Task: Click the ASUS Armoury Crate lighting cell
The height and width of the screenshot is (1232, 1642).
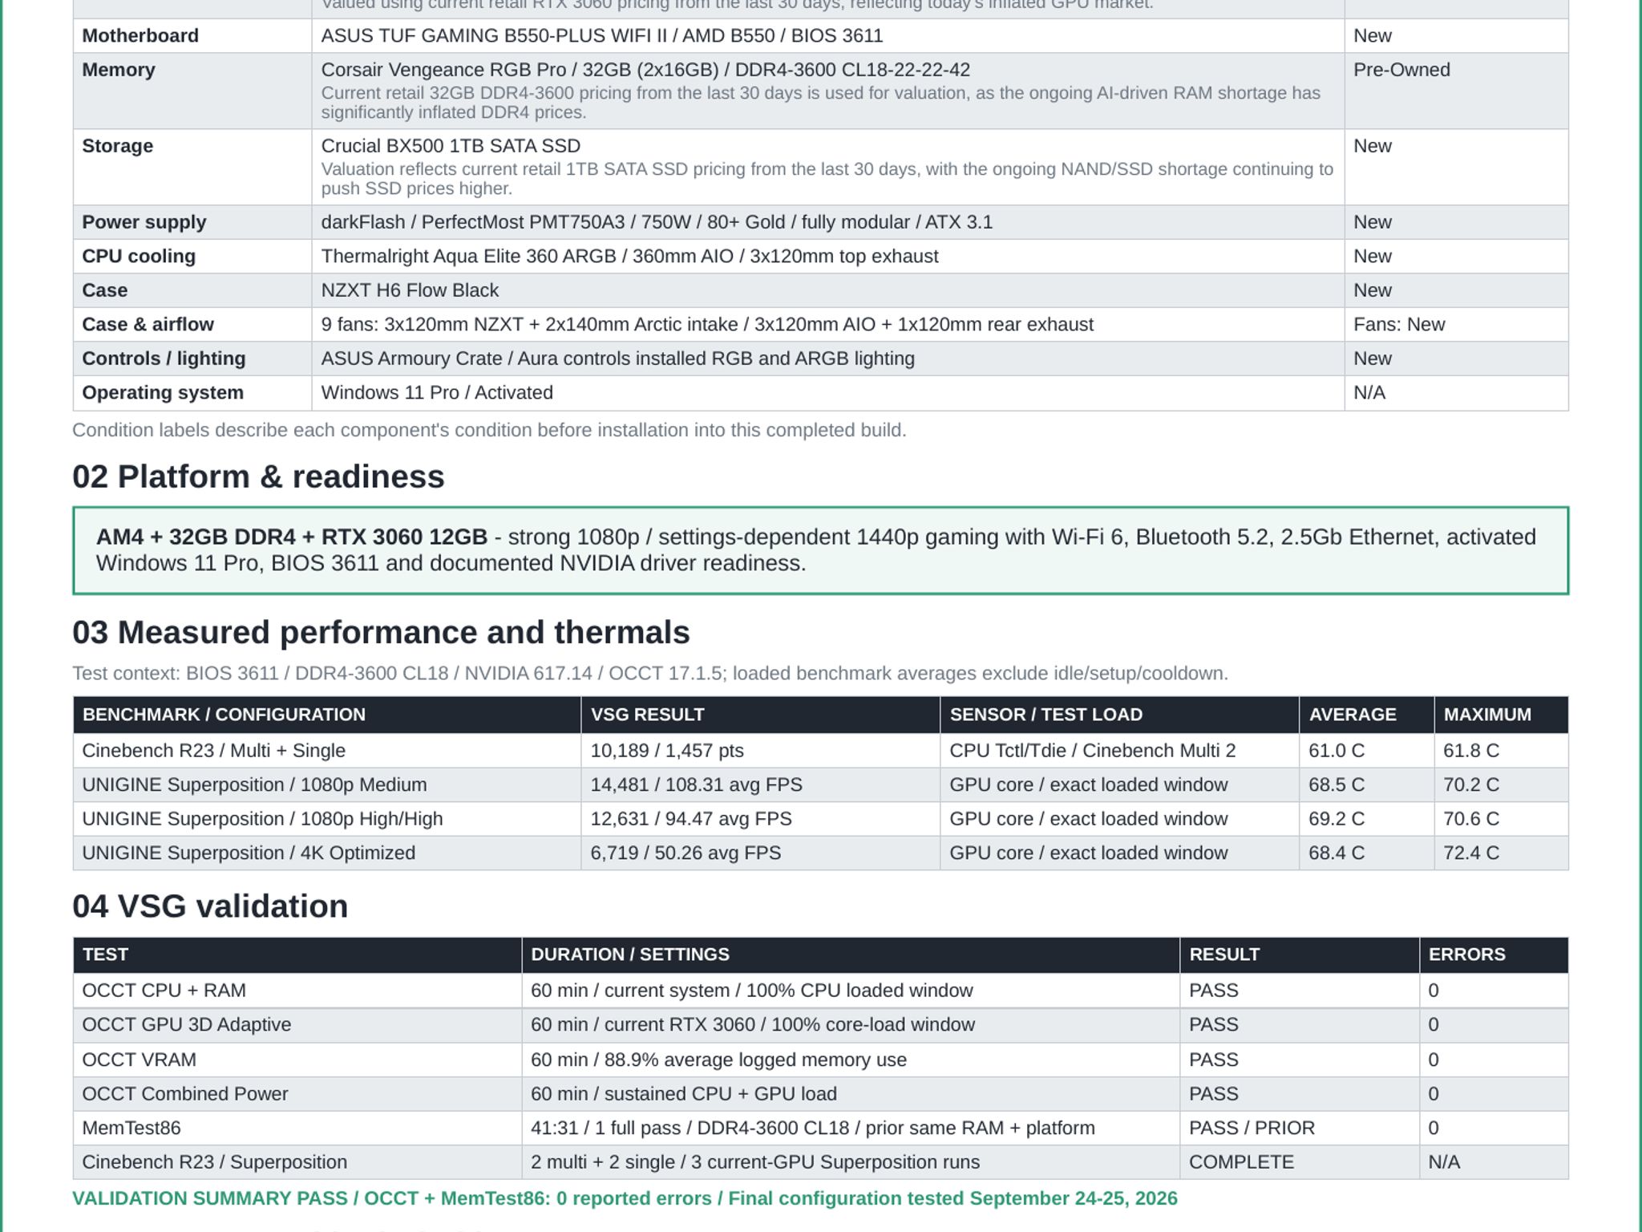Action: click(x=827, y=359)
